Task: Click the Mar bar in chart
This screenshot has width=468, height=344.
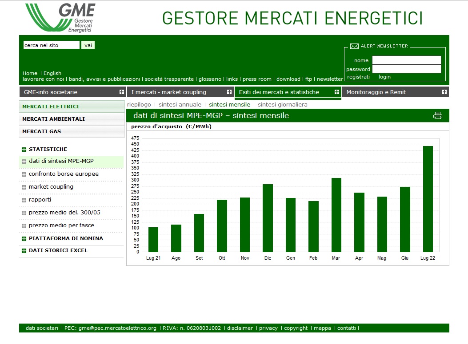Action: pos(336,215)
